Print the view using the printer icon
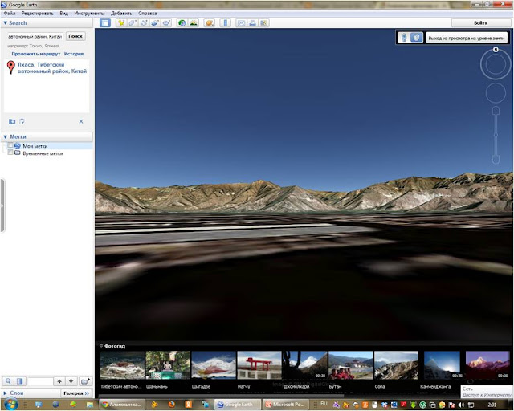 (252, 23)
